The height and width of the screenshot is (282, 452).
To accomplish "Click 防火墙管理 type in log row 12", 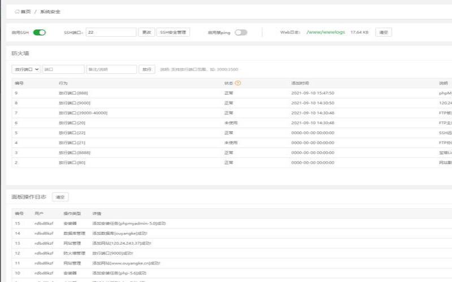I will 75,253.
